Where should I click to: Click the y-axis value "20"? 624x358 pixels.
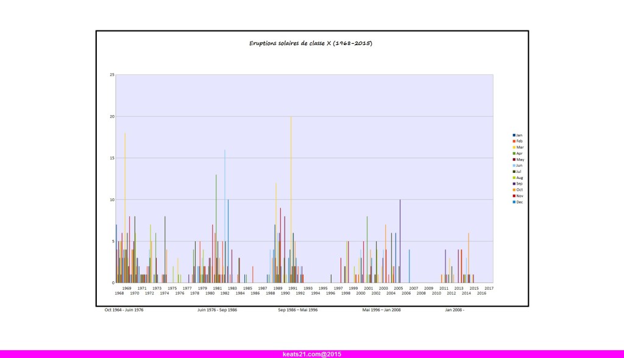click(x=112, y=116)
